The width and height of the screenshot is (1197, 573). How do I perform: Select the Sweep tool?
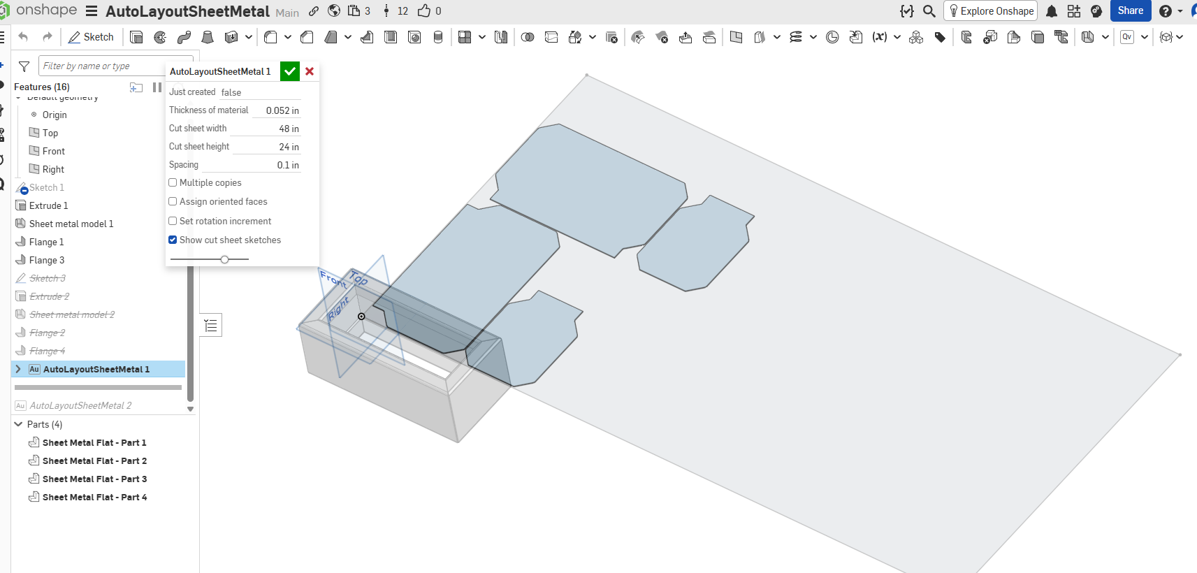[184, 37]
